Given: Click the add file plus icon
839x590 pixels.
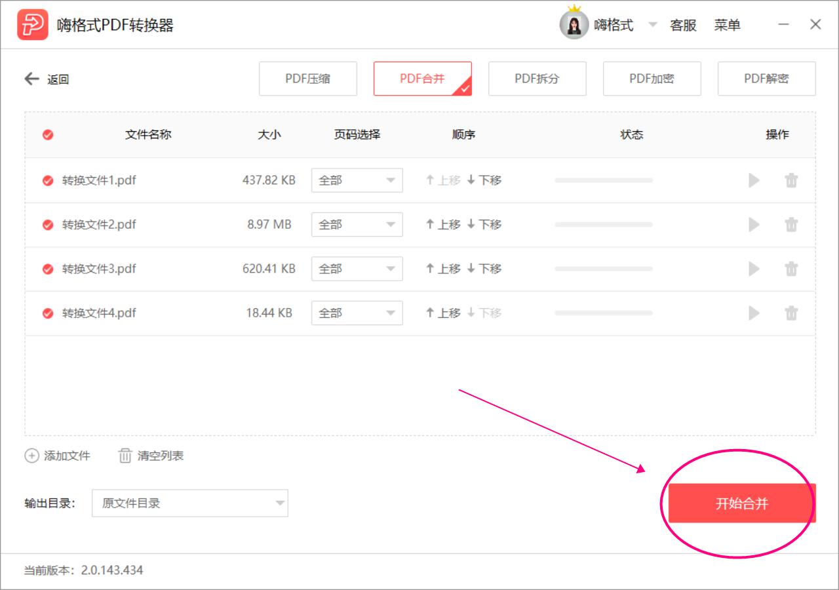Looking at the screenshot, I should 31,456.
